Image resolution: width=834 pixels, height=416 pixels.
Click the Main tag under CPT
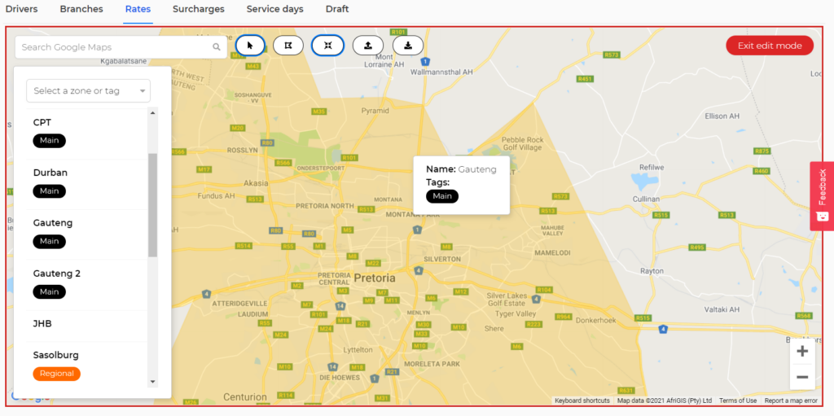(x=50, y=141)
